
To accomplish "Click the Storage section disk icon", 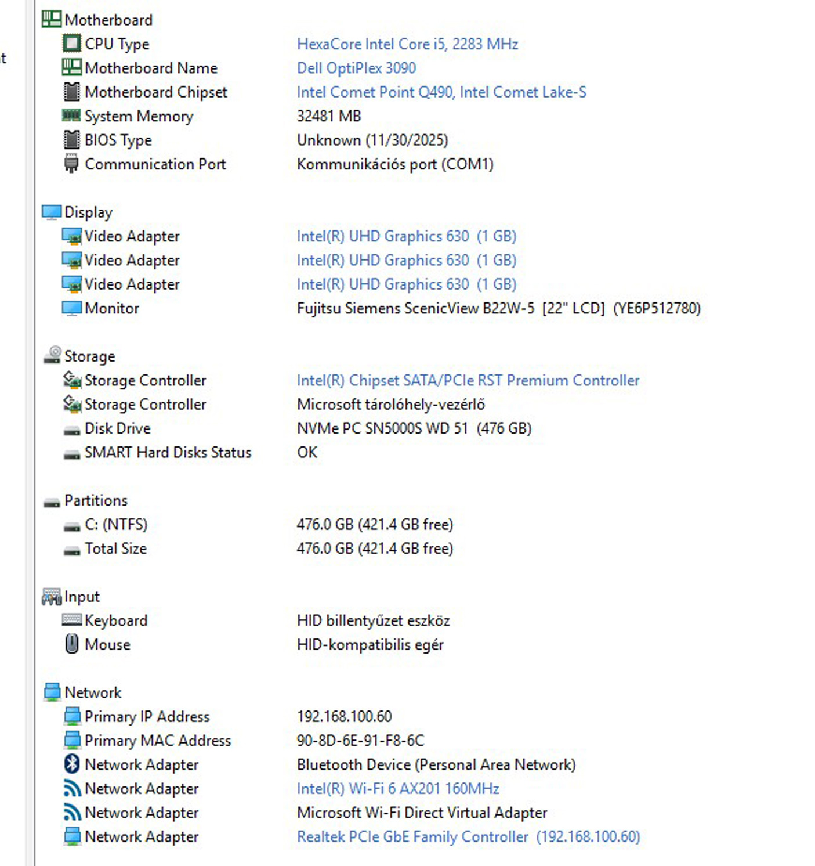I will coord(52,355).
